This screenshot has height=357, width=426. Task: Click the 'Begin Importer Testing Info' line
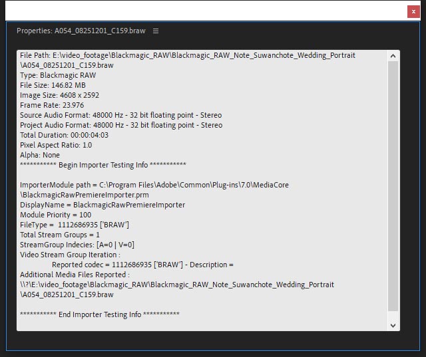coord(103,165)
